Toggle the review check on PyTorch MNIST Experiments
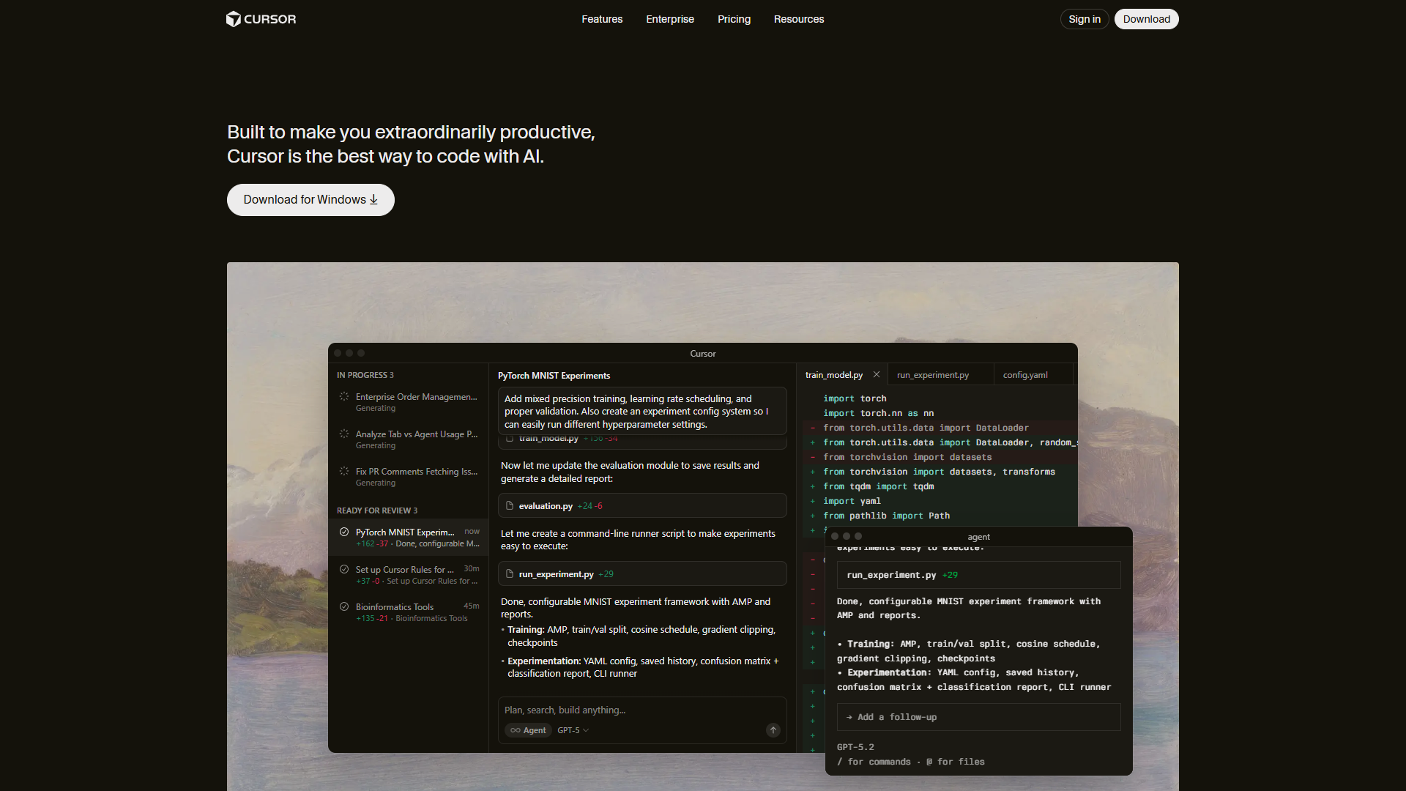The width and height of the screenshot is (1406, 791). [x=344, y=532]
